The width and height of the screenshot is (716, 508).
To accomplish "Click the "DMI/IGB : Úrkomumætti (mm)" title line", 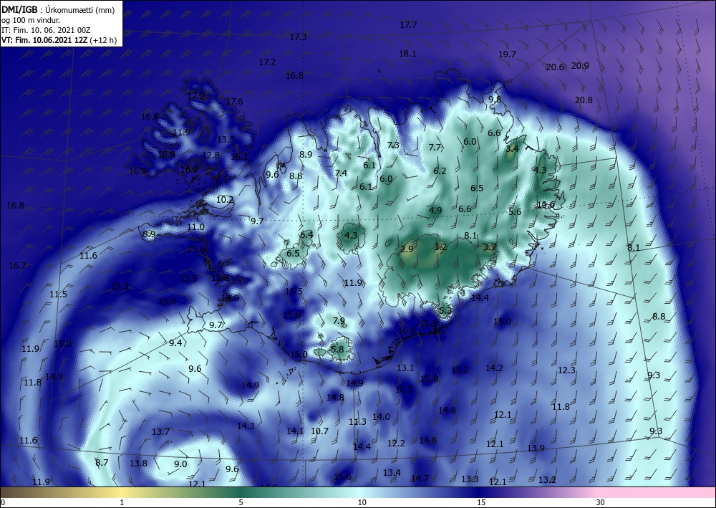I will pyautogui.click(x=58, y=10).
